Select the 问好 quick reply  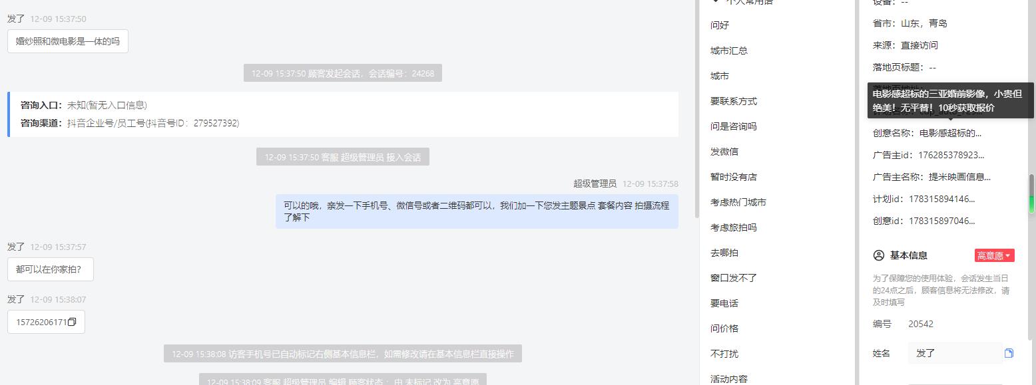coord(720,25)
